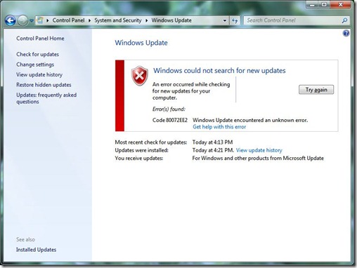Screen dimensions: 357x268
Task: Go to Control Panel Home
Action: point(40,39)
